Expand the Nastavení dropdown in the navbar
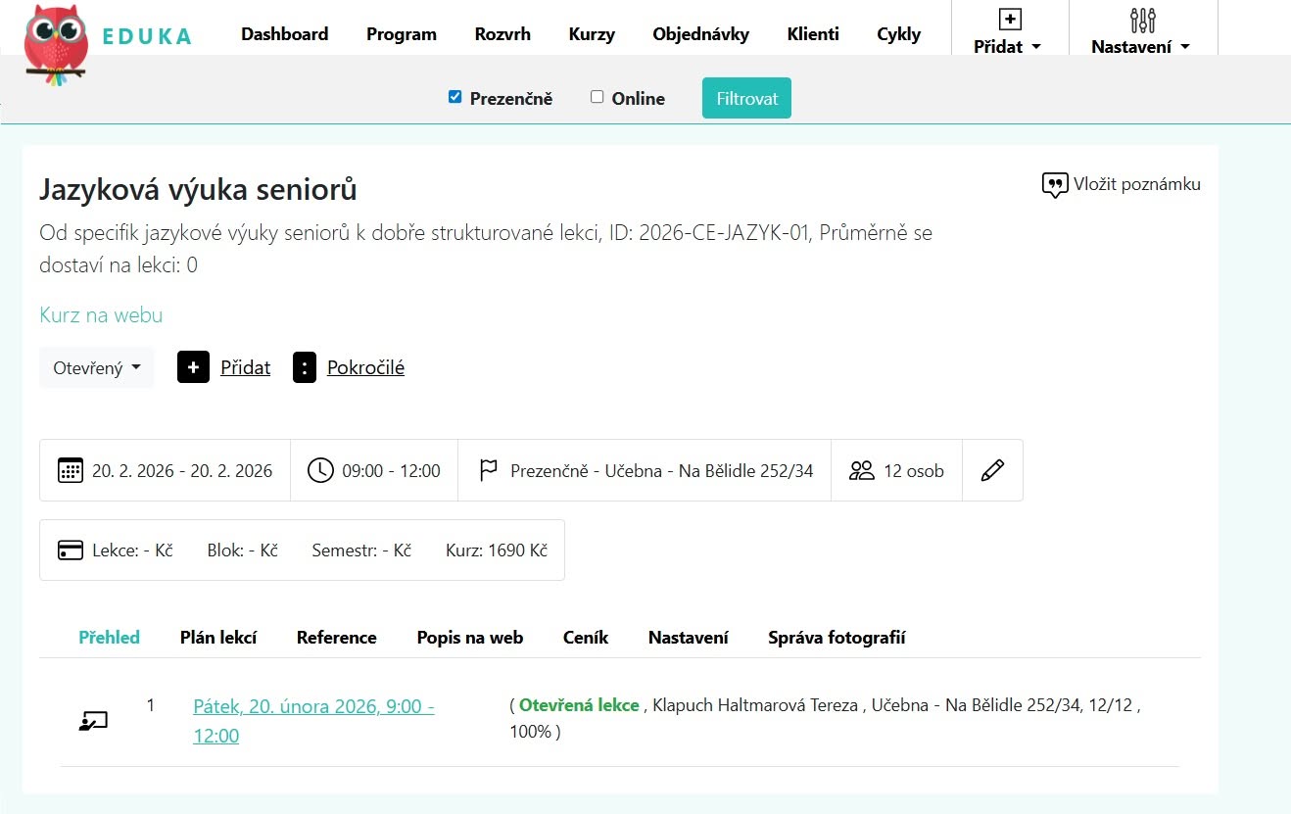Image resolution: width=1291 pixels, height=814 pixels. [1141, 46]
